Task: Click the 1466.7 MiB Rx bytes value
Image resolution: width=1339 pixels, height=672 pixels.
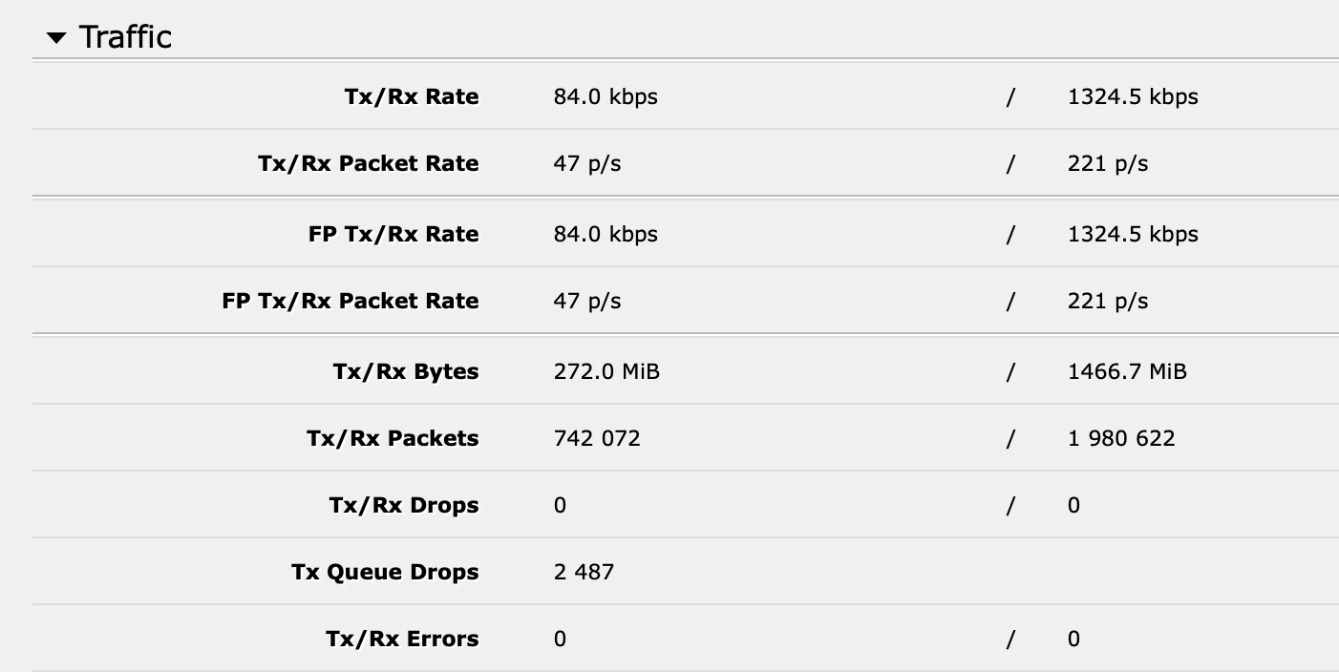Action: (1128, 372)
